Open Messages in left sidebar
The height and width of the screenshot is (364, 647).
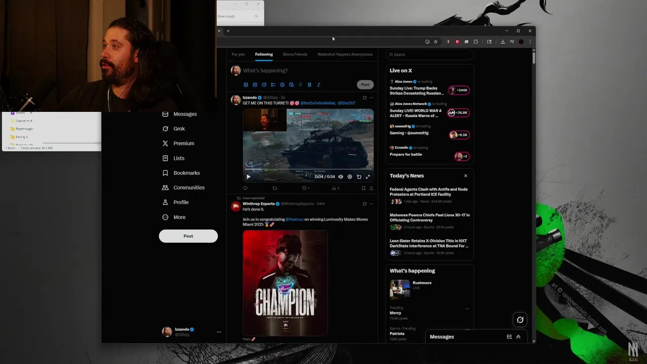click(x=179, y=114)
